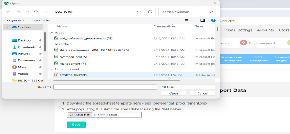Open the File name dropdown arrow
Image resolution: width=290 pixels, height=134 pixels.
coord(155,87)
